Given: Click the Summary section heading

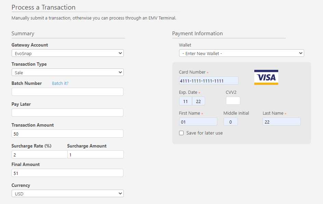Looking at the screenshot, I should 23,34.
